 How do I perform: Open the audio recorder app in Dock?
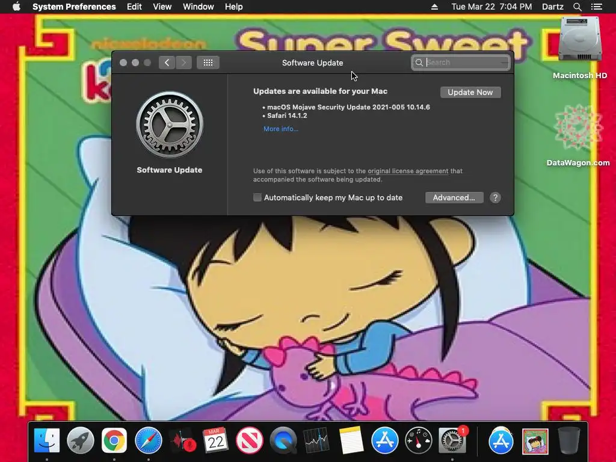click(x=182, y=440)
